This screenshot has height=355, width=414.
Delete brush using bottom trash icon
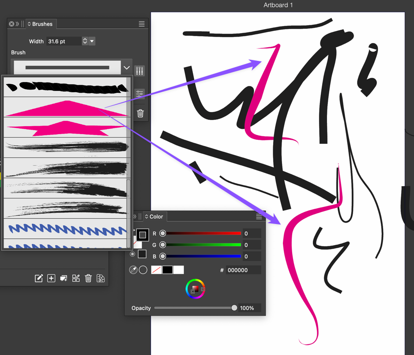88,278
